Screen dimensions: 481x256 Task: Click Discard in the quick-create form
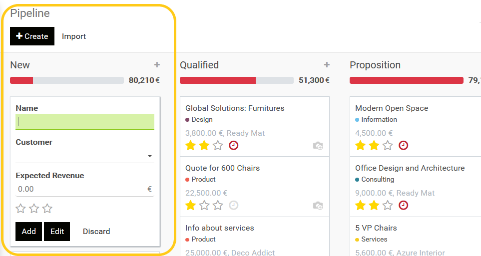[x=96, y=232]
